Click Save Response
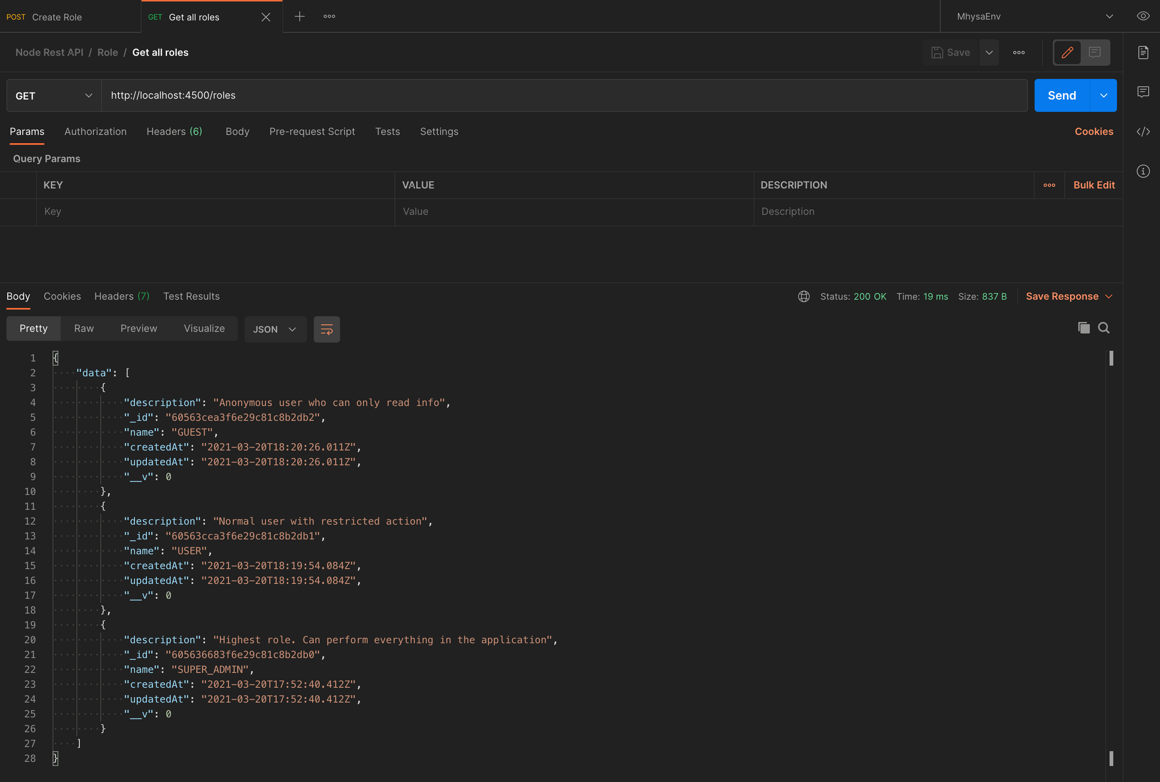This screenshot has width=1160, height=782. pos(1062,296)
